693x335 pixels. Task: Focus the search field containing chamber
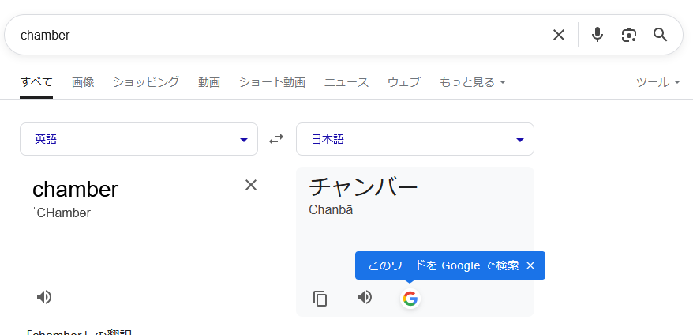coord(283,35)
